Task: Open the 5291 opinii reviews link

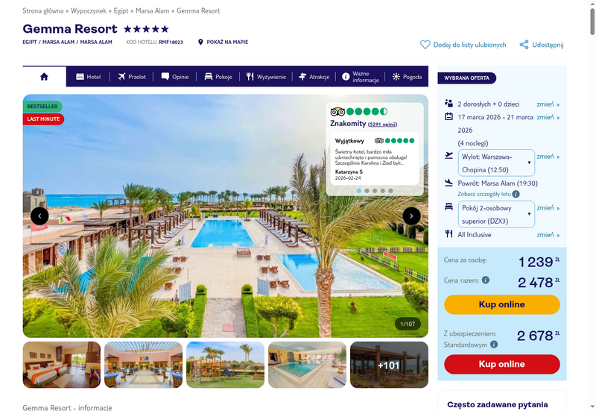Action: 382,125
